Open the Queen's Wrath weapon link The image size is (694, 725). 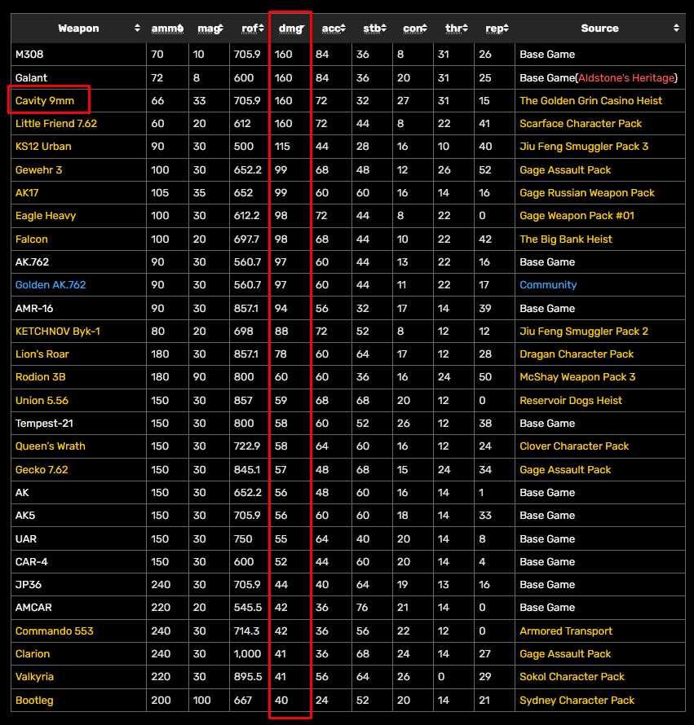click(x=50, y=446)
